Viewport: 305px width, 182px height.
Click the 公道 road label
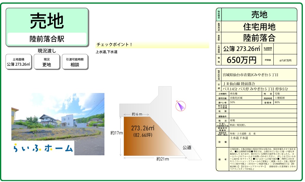187,147
